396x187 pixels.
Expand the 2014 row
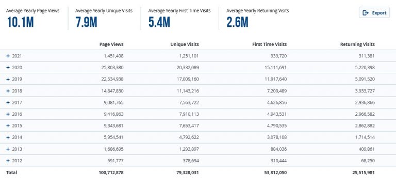pos(8,137)
